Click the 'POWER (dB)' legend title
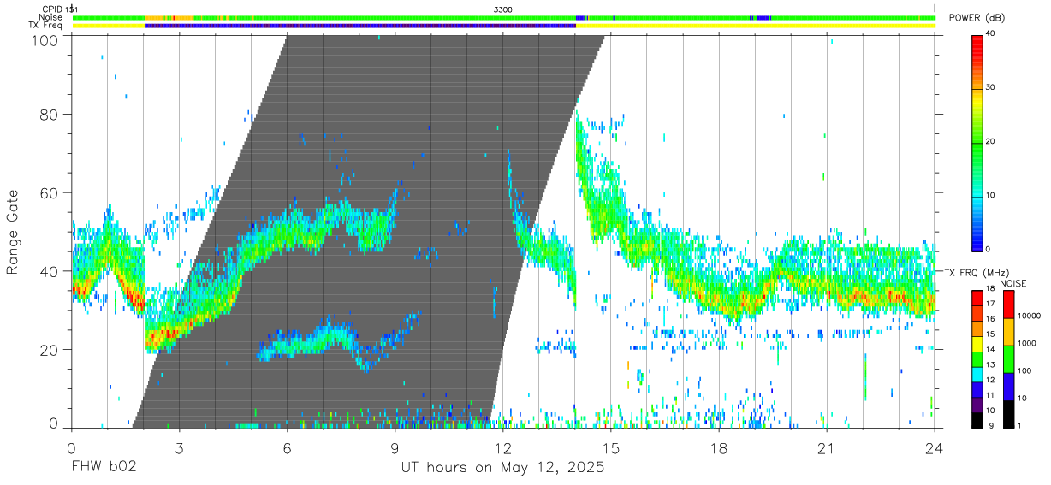The height and width of the screenshot is (485, 1051). tap(977, 18)
